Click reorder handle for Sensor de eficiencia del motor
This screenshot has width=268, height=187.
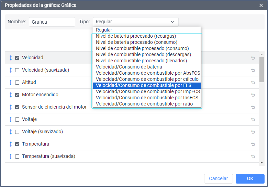click(11, 107)
